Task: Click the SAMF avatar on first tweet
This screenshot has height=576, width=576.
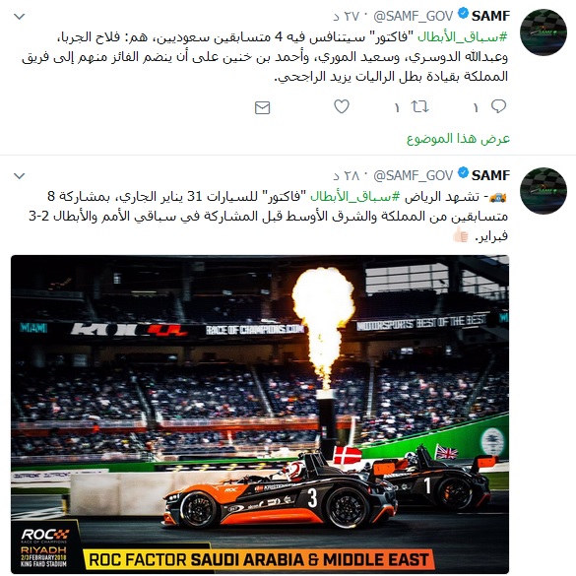Action: tap(544, 32)
